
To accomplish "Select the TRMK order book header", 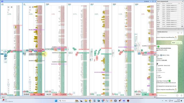I will pyautogui.click(x=47, y=4).
